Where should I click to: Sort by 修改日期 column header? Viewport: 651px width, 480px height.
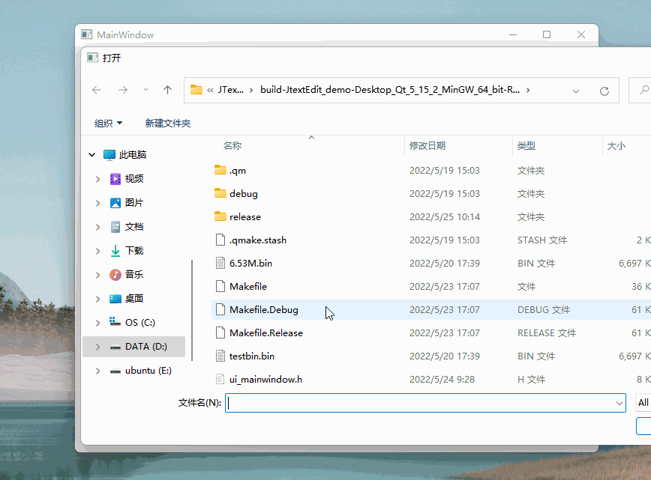point(427,146)
